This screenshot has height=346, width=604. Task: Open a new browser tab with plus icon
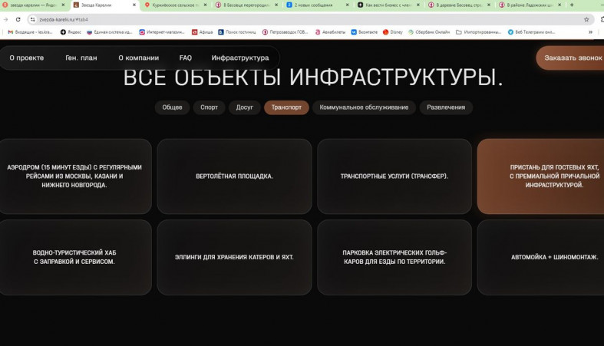pyautogui.click(x=572, y=5)
